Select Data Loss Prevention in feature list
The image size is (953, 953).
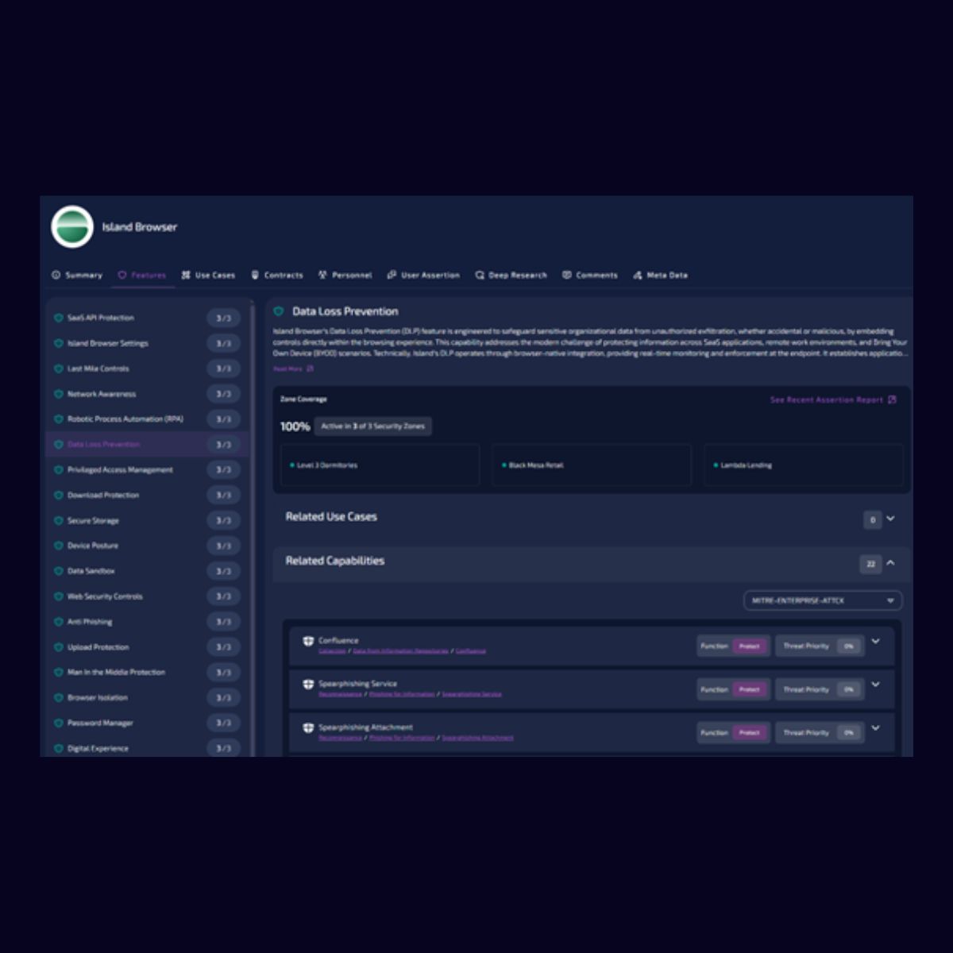147,444
